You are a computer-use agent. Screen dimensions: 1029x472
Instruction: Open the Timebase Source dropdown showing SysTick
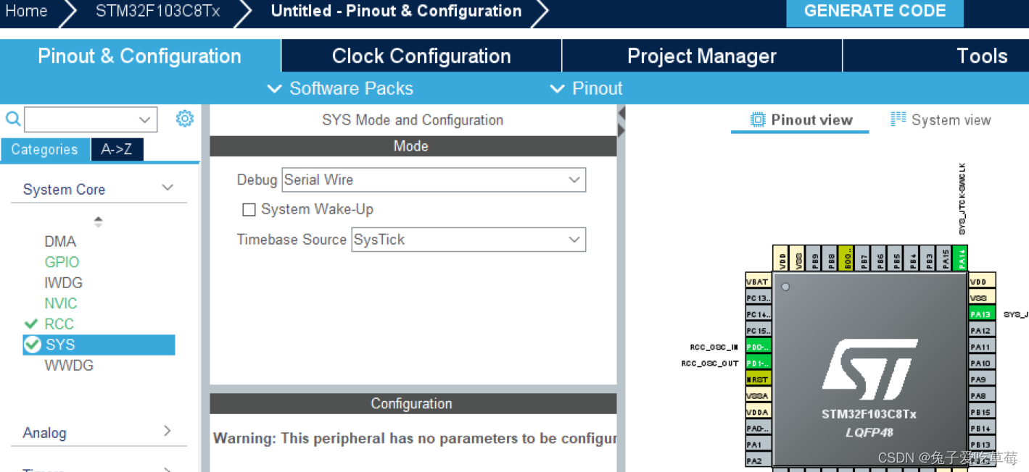point(468,240)
